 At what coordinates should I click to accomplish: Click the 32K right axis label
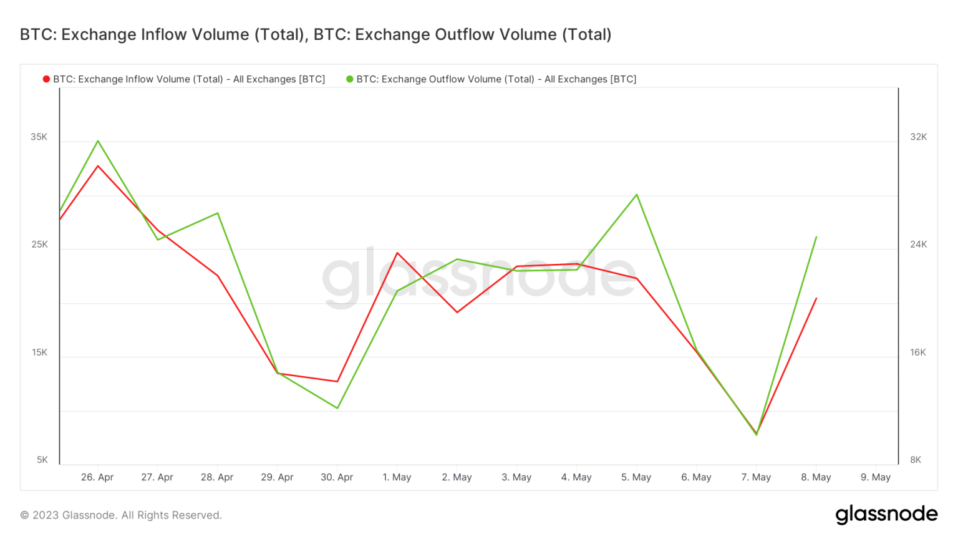(x=918, y=137)
